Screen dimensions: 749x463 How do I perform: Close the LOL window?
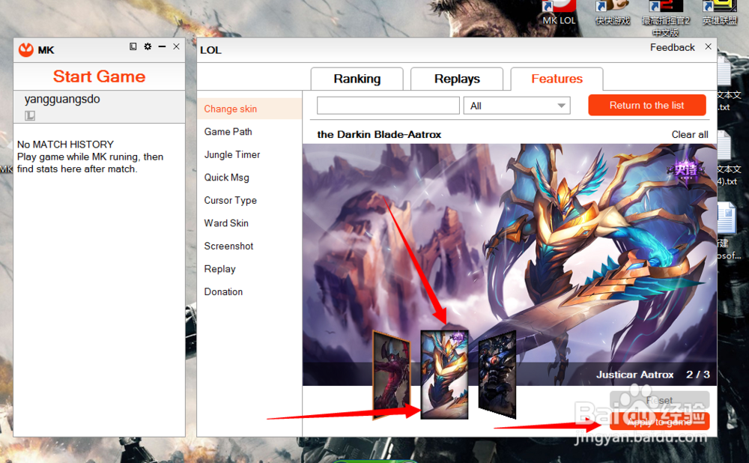708,46
